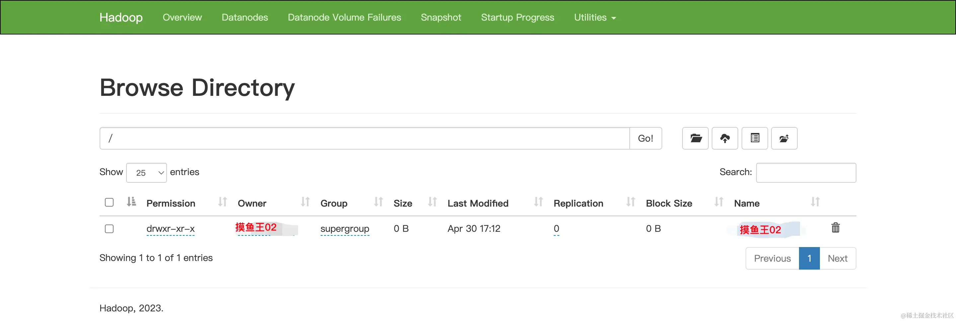The height and width of the screenshot is (321, 956).
Task: Click the list-style icon button in toolbar
Action: pyautogui.click(x=755, y=138)
